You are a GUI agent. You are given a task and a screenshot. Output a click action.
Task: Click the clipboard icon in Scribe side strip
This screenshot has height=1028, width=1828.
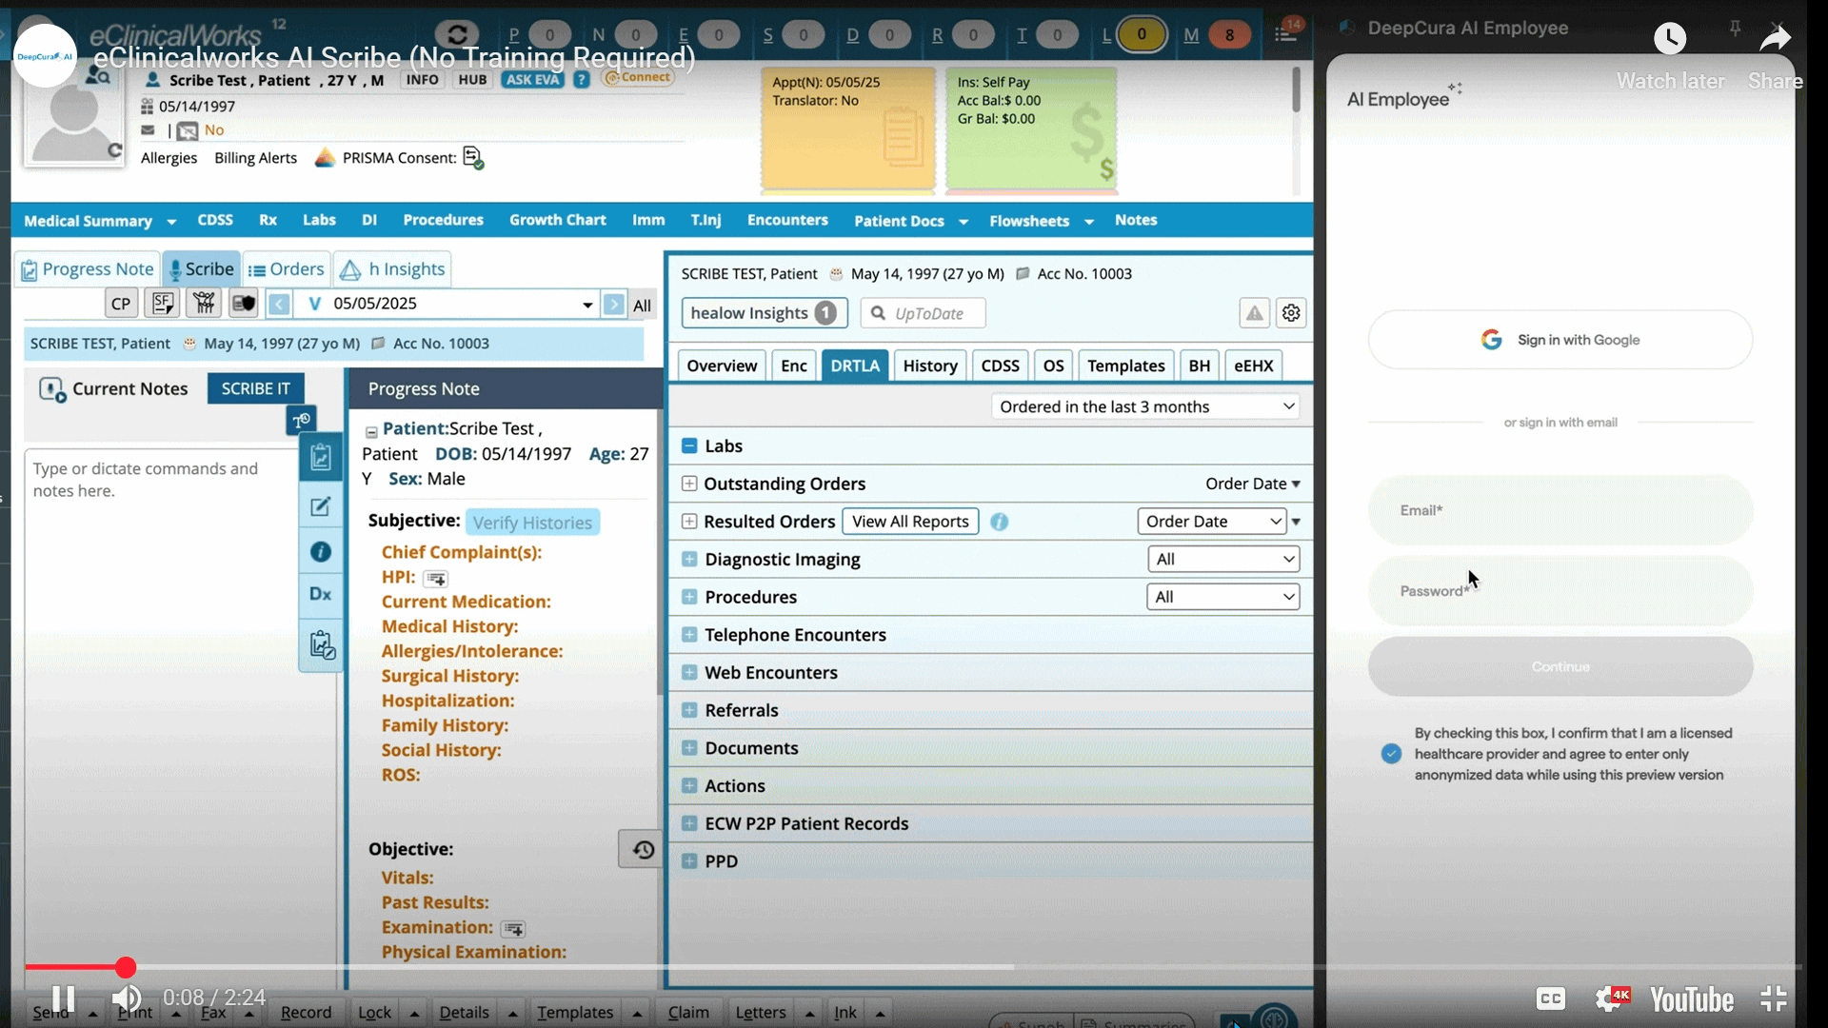[321, 458]
